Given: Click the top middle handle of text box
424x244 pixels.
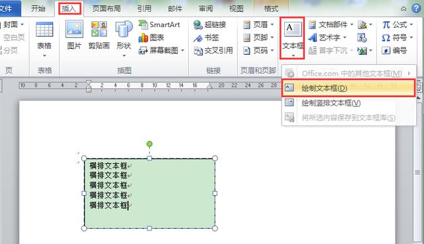Looking at the screenshot, I should click(x=149, y=158).
